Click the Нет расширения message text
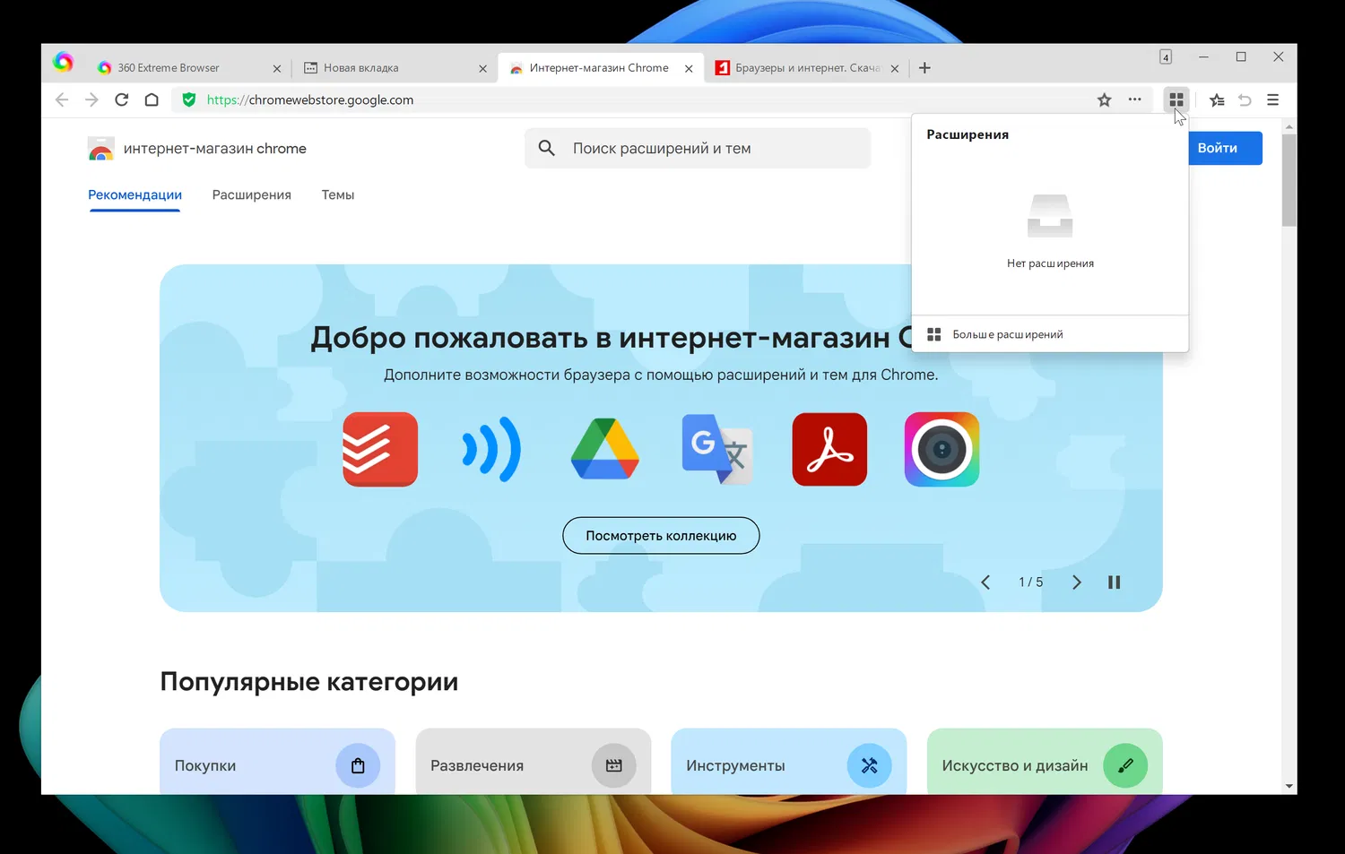 (x=1050, y=263)
